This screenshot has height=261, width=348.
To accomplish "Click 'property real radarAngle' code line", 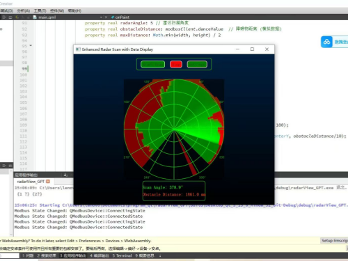I will (x=136, y=23).
